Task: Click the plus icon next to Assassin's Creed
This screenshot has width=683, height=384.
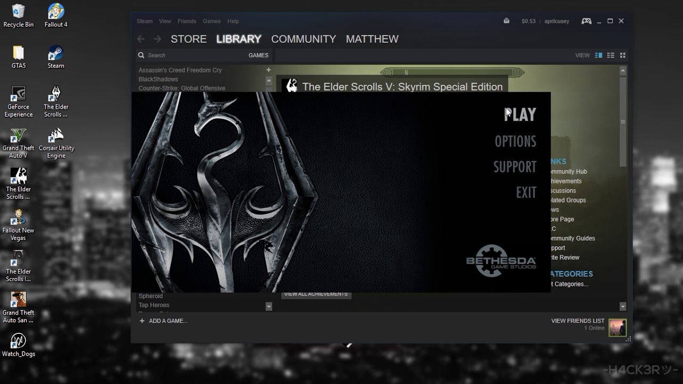Action: (x=268, y=70)
